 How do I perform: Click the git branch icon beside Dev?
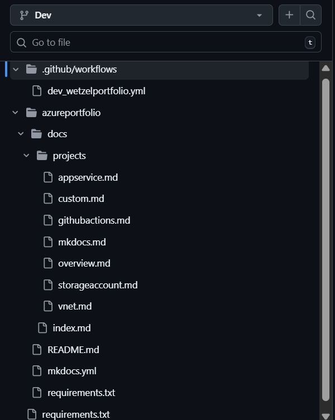[x=24, y=15]
